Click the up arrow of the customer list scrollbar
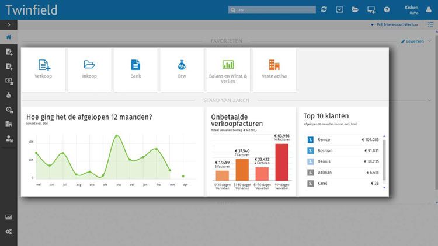 [x=384, y=136]
